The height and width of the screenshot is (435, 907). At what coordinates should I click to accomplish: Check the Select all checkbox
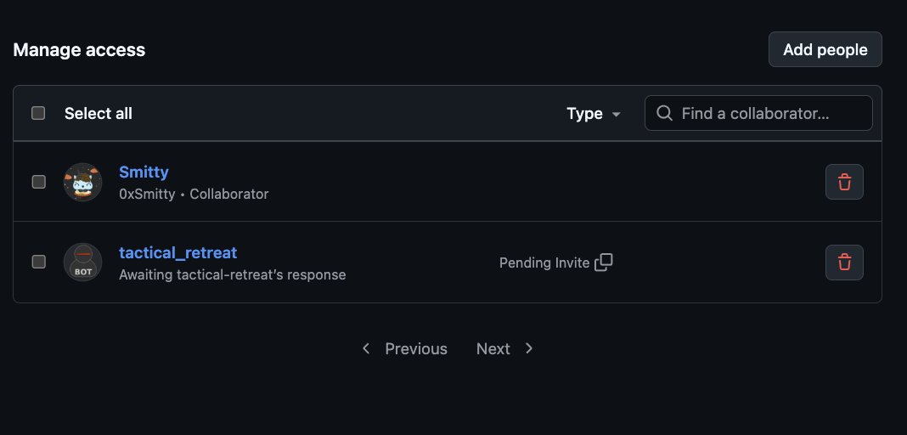pos(38,113)
